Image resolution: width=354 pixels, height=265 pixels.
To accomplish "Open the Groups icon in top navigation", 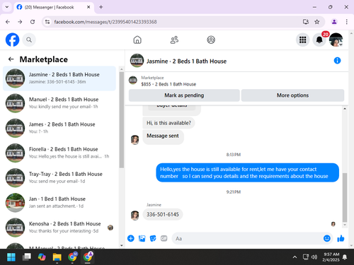I will (x=211, y=40).
